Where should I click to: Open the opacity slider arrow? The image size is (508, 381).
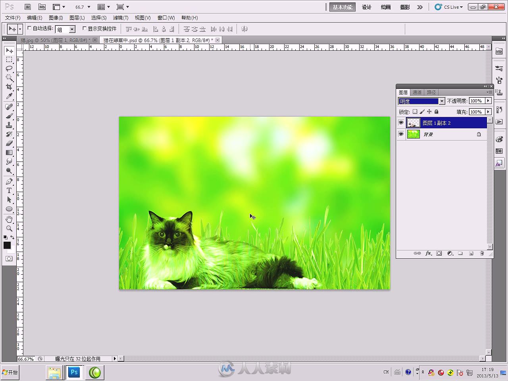[488, 101]
